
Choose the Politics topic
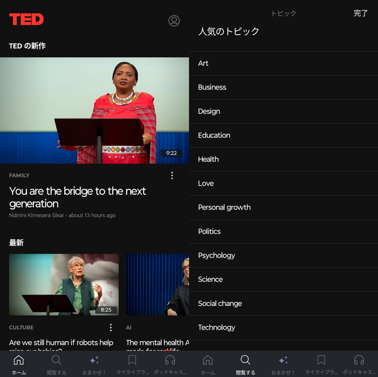pos(283,232)
